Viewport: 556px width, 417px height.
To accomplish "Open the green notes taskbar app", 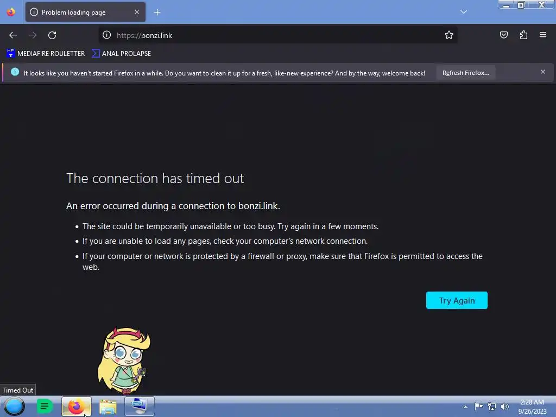I will 45,406.
